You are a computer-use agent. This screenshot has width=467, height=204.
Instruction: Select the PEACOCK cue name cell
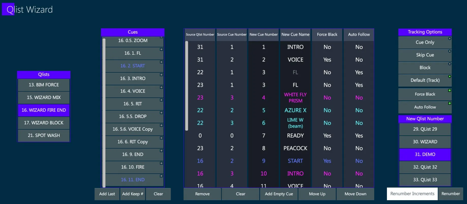295,148
